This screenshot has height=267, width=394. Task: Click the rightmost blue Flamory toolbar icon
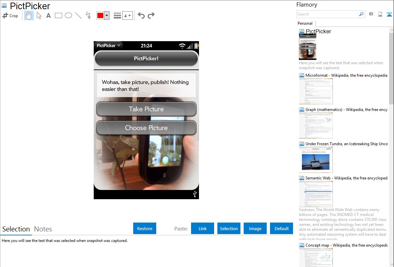click(389, 14)
